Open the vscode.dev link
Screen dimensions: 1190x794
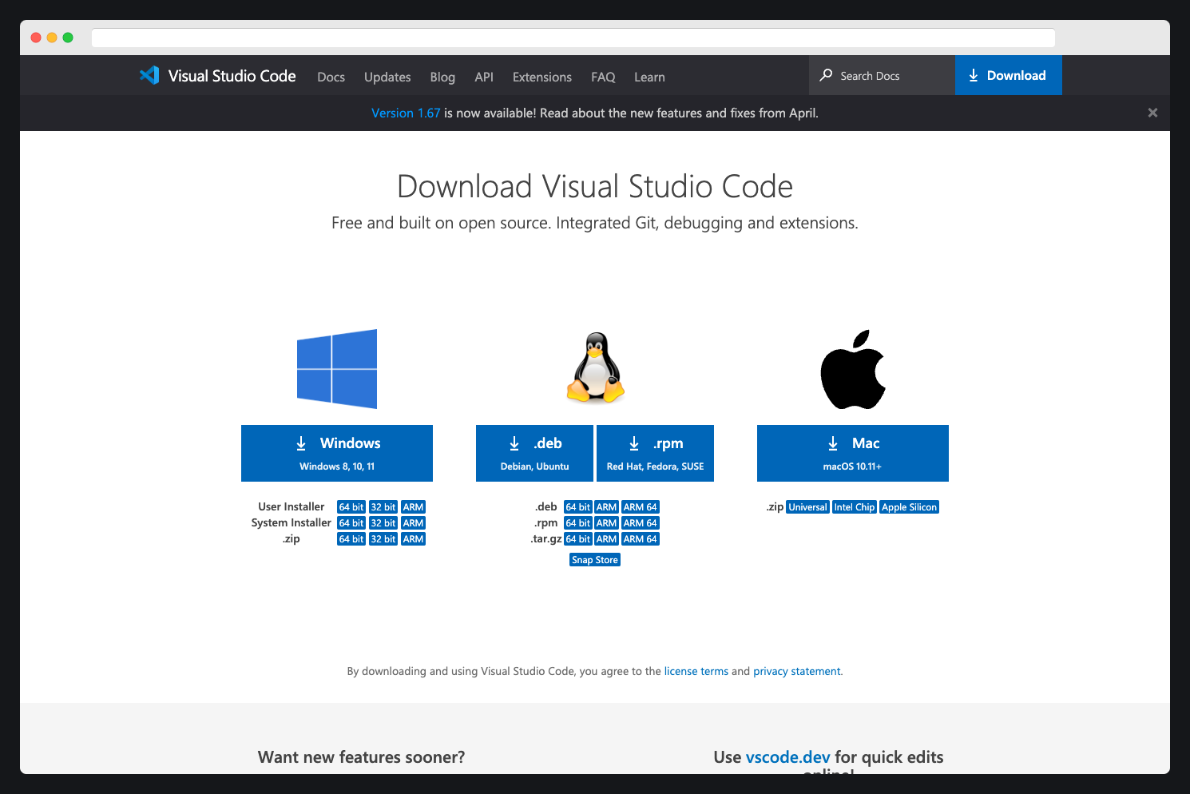(x=787, y=756)
